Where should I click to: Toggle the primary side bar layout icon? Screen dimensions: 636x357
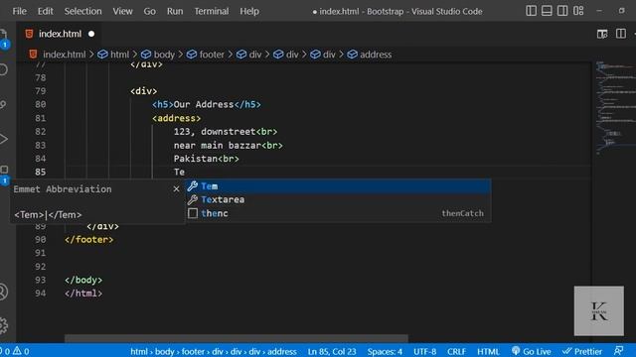click(x=531, y=11)
